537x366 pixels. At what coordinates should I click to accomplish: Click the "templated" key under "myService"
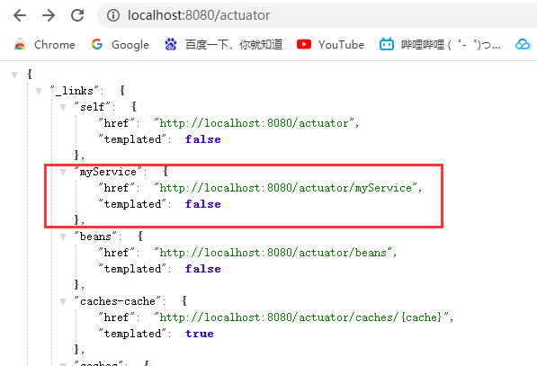click(x=132, y=204)
